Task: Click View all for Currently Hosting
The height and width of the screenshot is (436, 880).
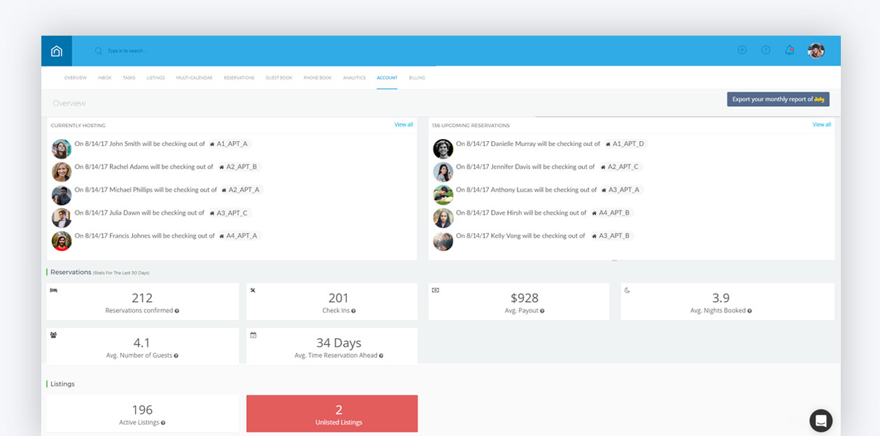Action: tap(404, 124)
